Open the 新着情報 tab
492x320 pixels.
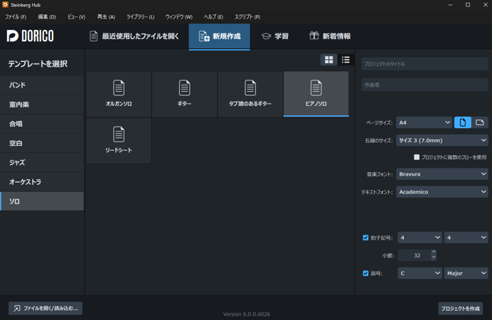coord(330,36)
